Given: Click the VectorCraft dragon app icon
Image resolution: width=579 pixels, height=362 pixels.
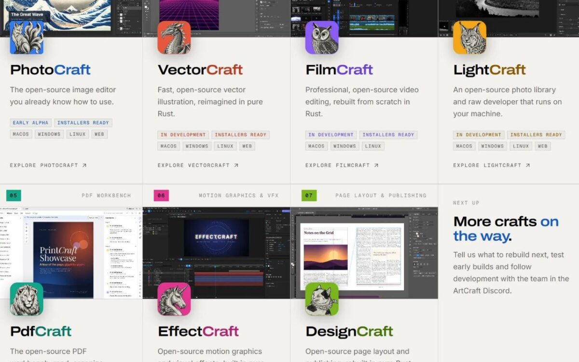Looking at the screenshot, I should click(x=174, y=38).
